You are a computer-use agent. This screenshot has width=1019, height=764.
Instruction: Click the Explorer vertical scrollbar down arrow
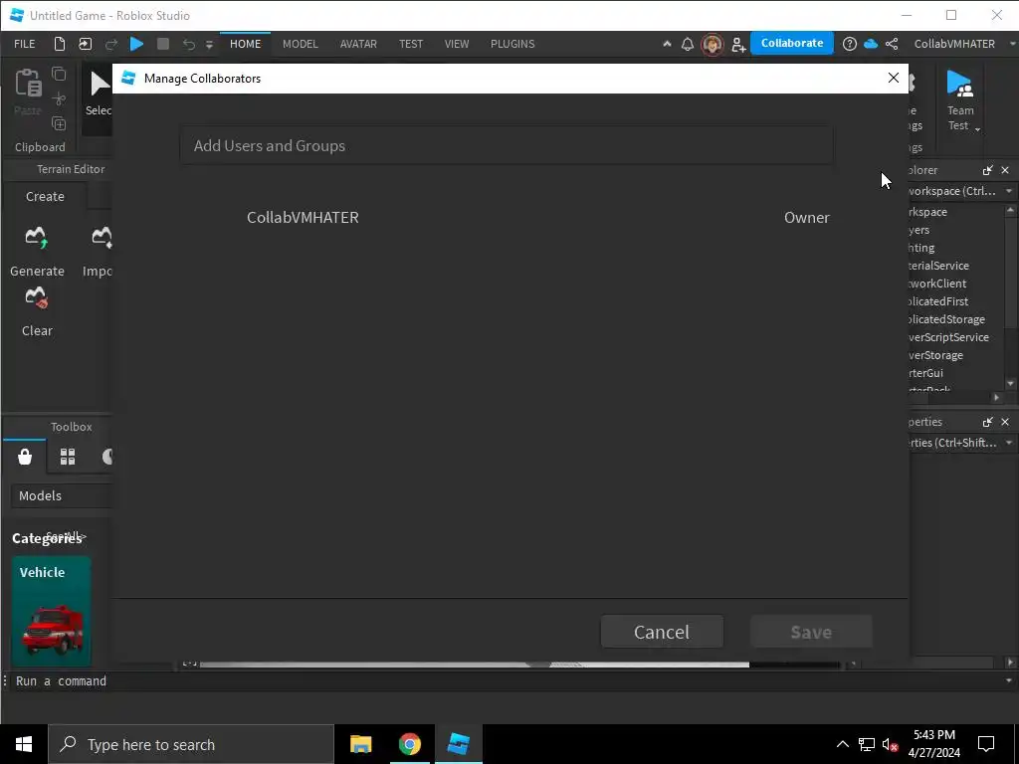(x=1010, y=384)
